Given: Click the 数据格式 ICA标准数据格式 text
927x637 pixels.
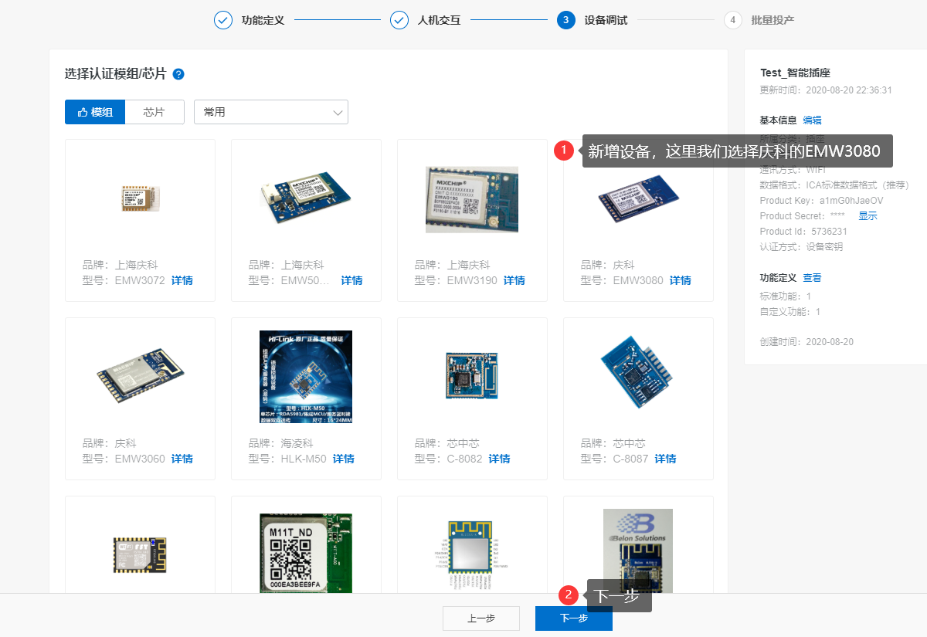Looking at the screenshot, I should (835, 185).
